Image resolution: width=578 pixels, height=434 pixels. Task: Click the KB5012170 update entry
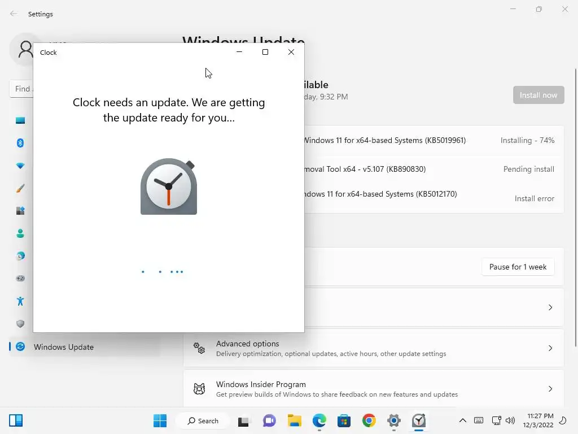(380, 194)
